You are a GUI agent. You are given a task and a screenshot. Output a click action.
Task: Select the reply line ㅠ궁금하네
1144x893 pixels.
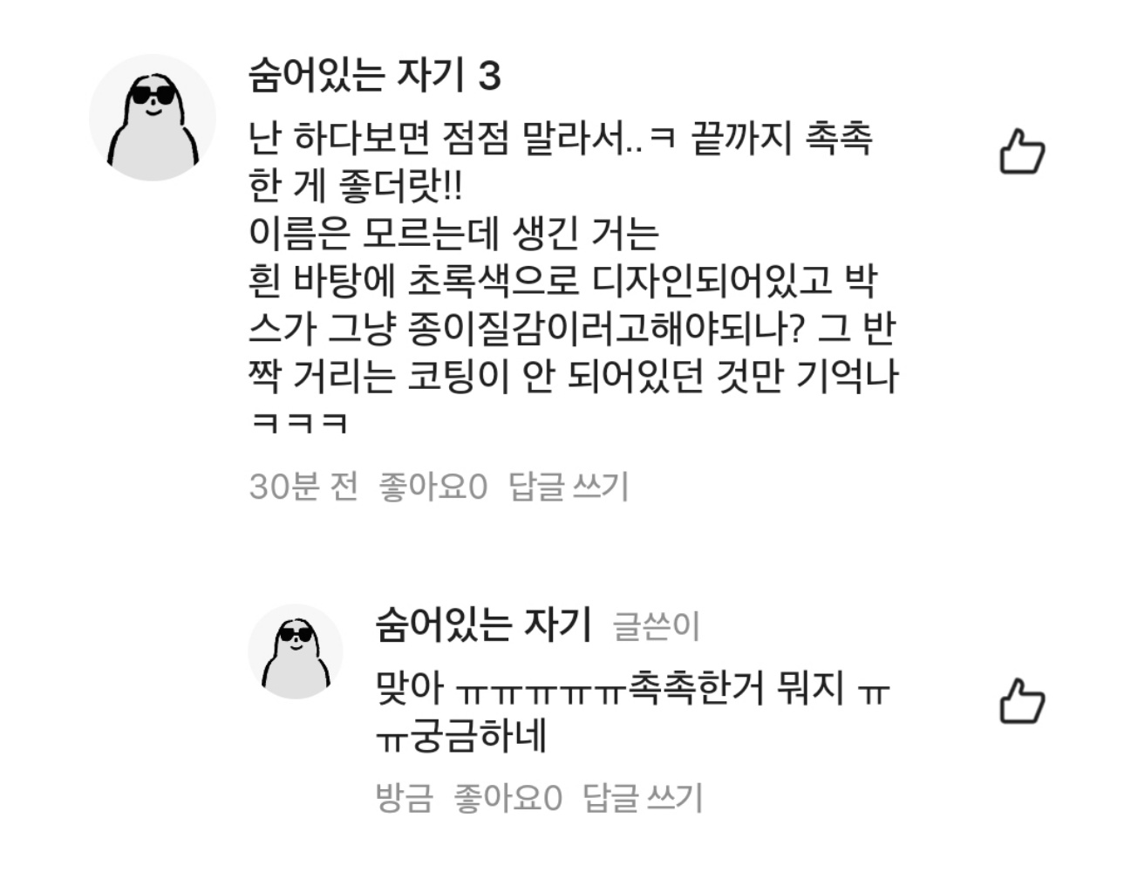click(461, 736)
